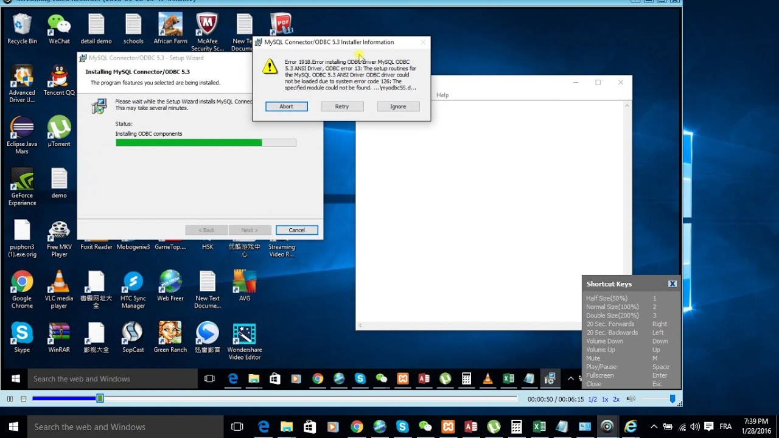The width and height of the screenshot is (779, 438).
Task: Open HTC Sync Manager desktop icon
Action: click(133, 289)
